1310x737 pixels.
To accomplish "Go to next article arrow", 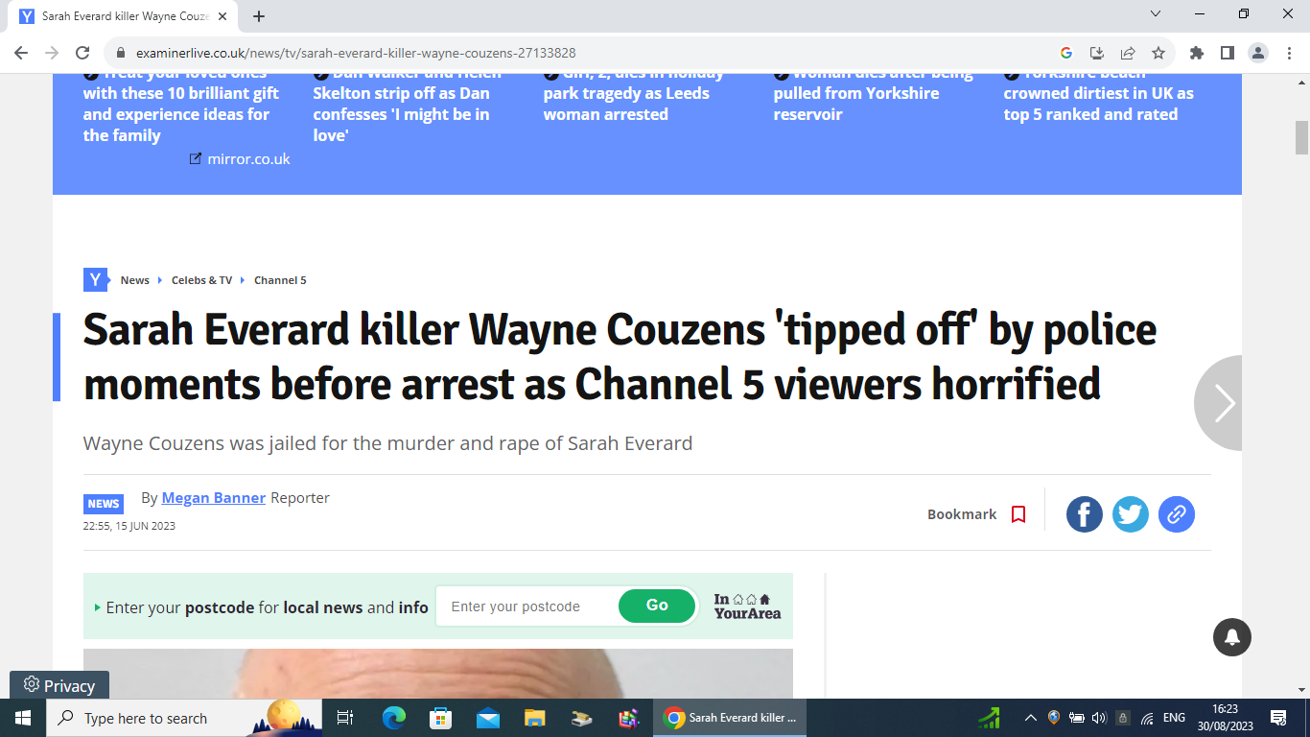I will (x=1220, y=403).
